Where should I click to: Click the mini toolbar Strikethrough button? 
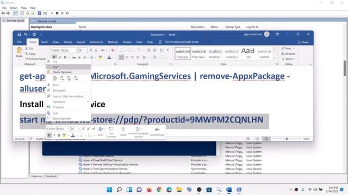point(157,132)
